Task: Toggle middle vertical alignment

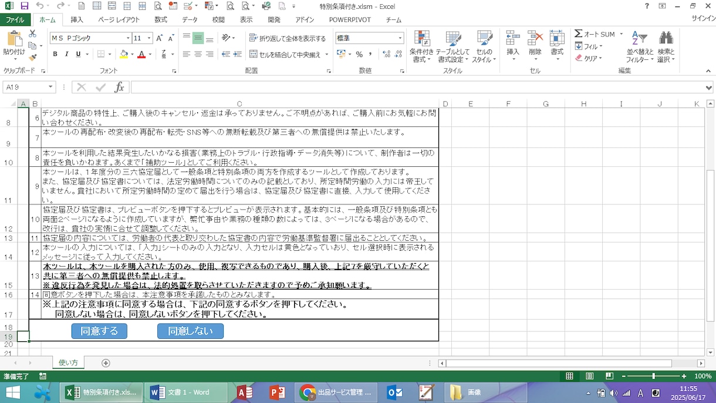Action: point(198,38)
